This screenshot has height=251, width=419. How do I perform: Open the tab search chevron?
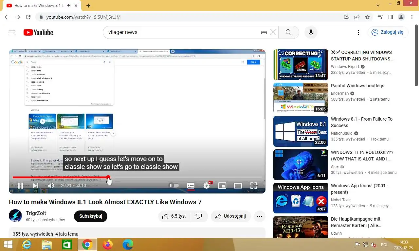[x=378, y=6]
